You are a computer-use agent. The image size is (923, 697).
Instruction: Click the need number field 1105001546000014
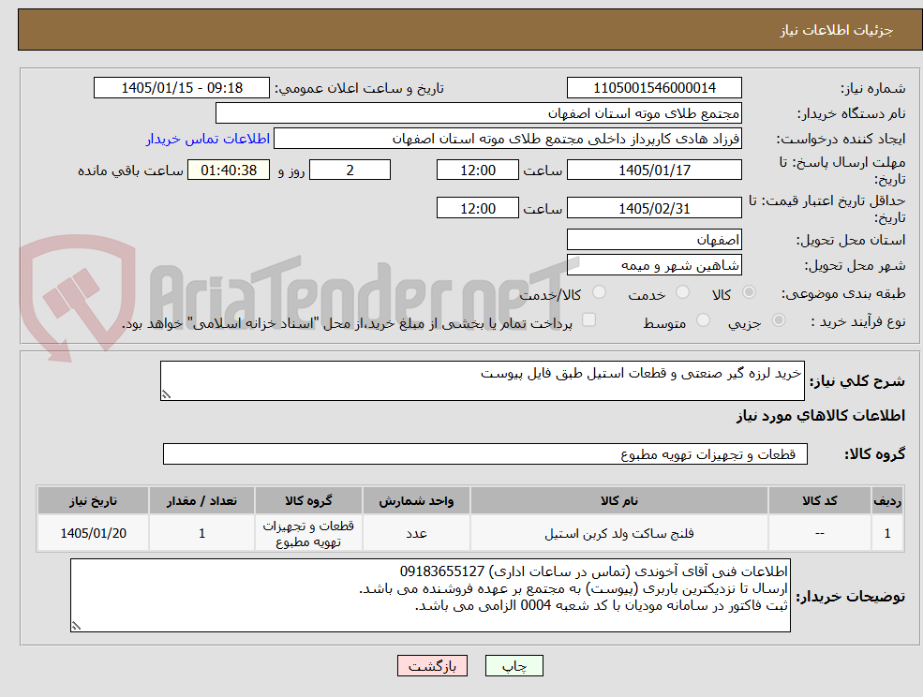click(x=654, y=88)
